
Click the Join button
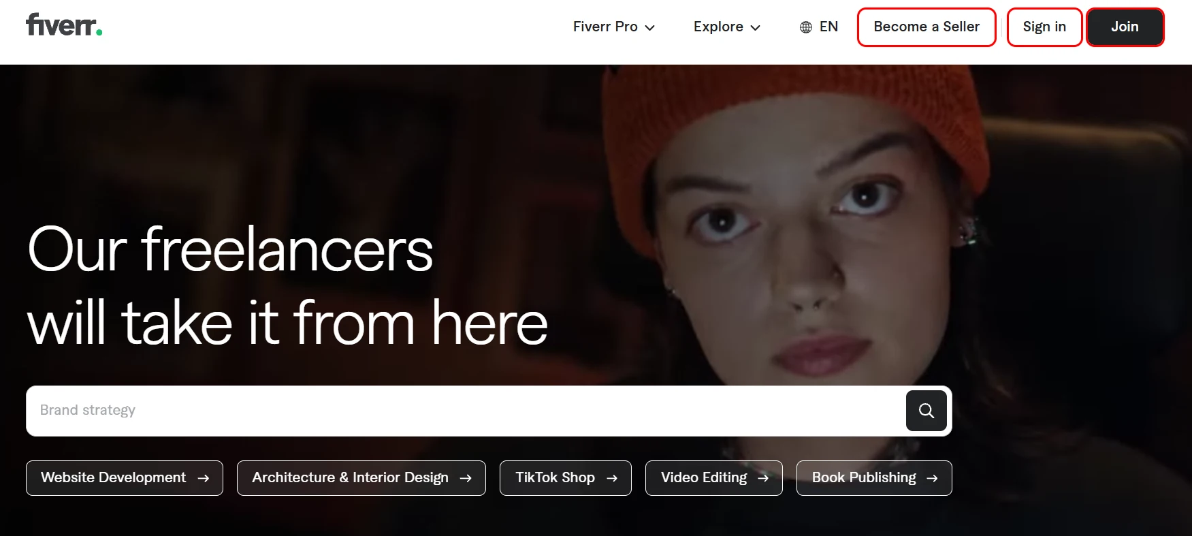coord(1125,27)
